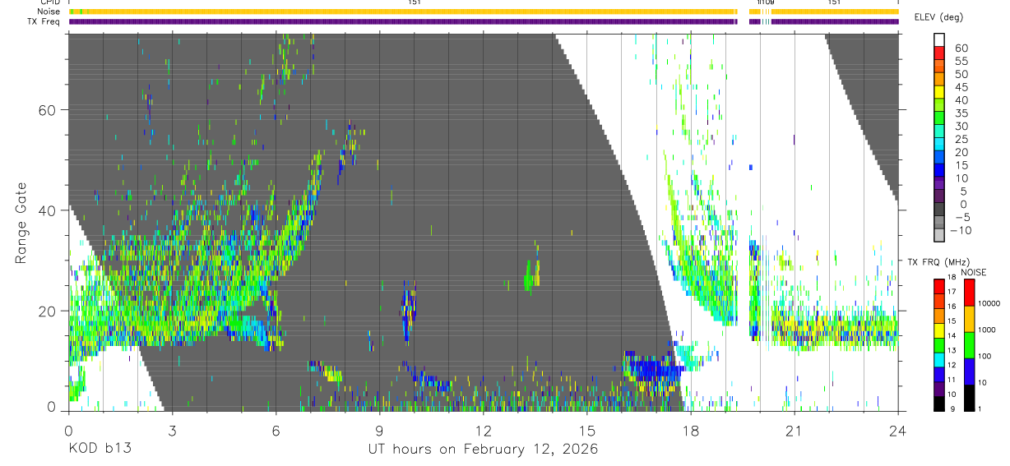Click the "25" value label on the ELEV legend
Screen dimensions: 1010x466
coord(961,139)
